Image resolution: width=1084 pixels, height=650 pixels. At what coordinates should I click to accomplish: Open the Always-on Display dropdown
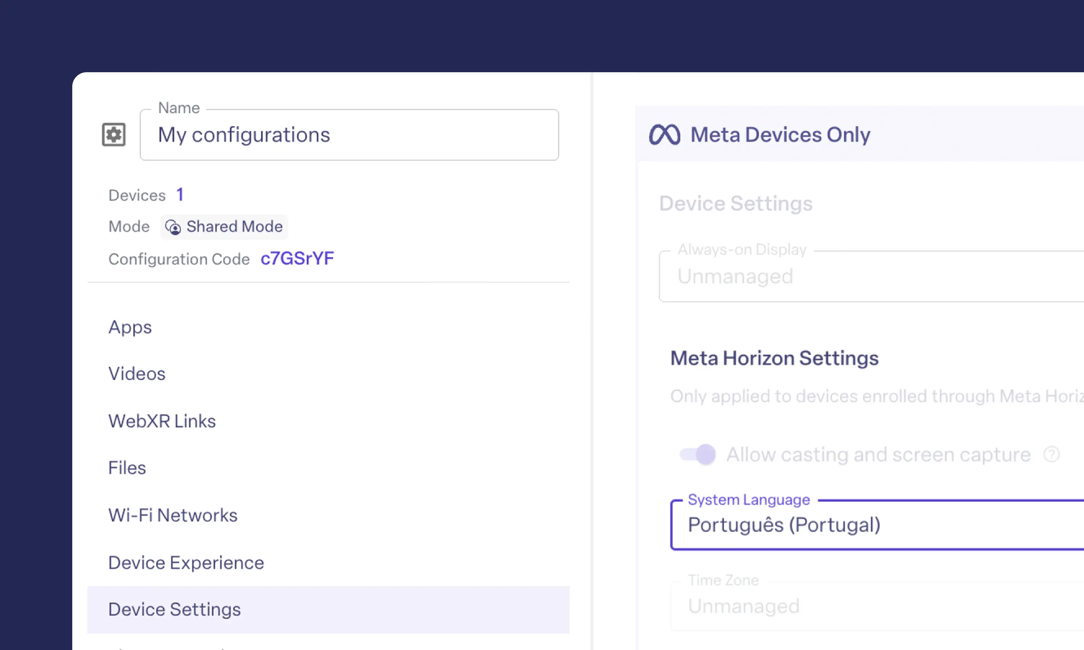pyautogui.click(x=872, y=276)
